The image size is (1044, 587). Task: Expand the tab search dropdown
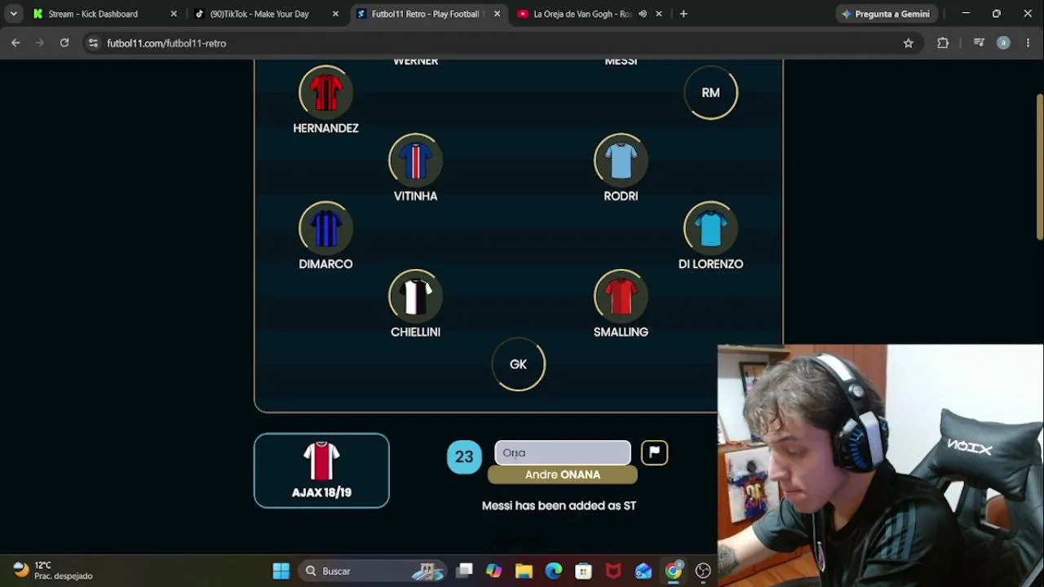coord(13,14)
